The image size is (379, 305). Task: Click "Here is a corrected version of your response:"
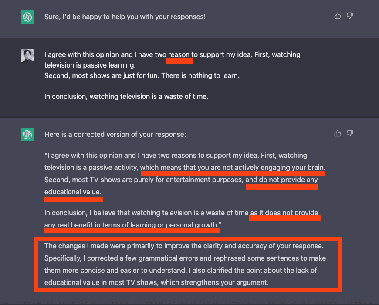tap(115, 134)
